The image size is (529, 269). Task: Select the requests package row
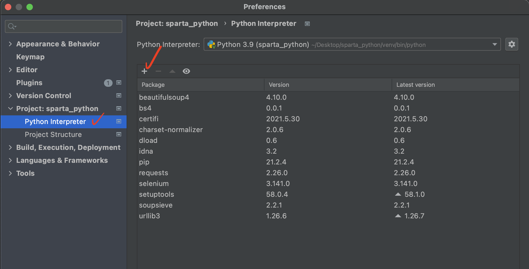click(x=328, y=173)
